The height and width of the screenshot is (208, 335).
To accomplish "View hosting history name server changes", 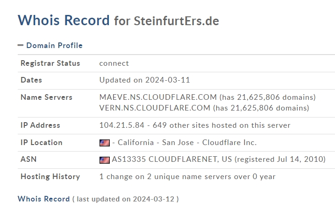I will (187, 177).
